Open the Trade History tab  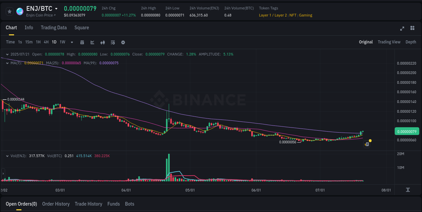88,204
